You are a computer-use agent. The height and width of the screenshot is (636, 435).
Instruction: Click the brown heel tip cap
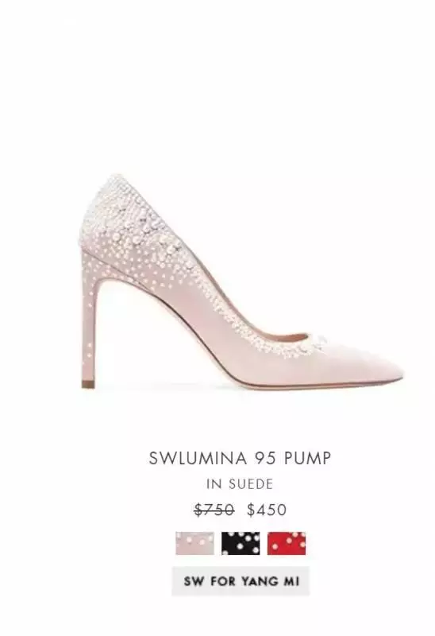click(88, 384)
